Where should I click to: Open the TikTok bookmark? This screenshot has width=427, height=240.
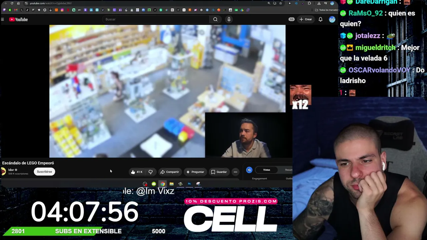pyautogui.click(x=27, y=10)
